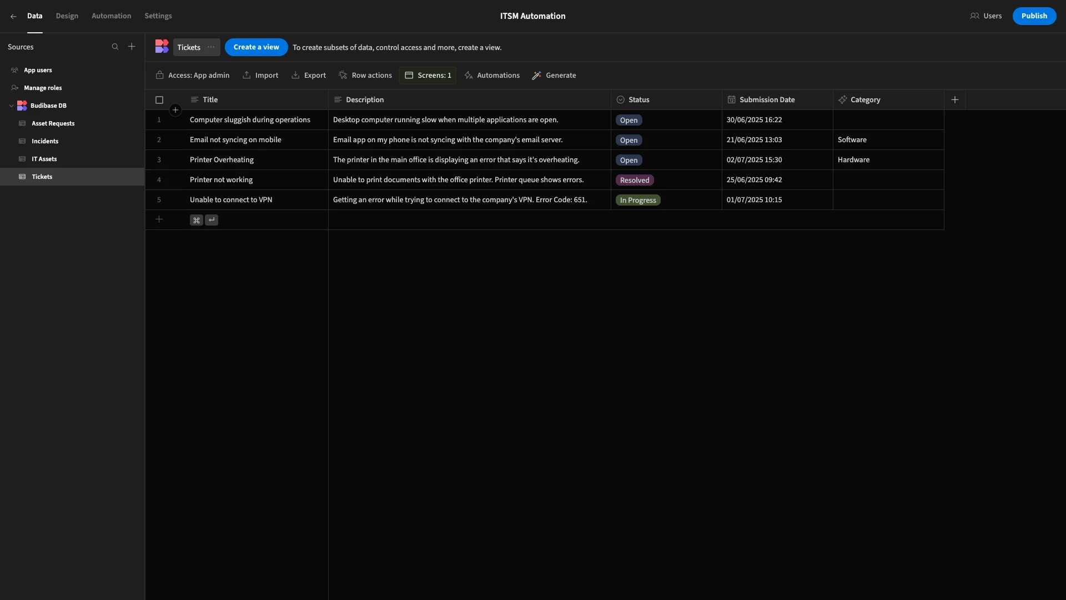Click the VPN Error Code 651 description
Viewport: 1066px width, 600px height.
470,200
